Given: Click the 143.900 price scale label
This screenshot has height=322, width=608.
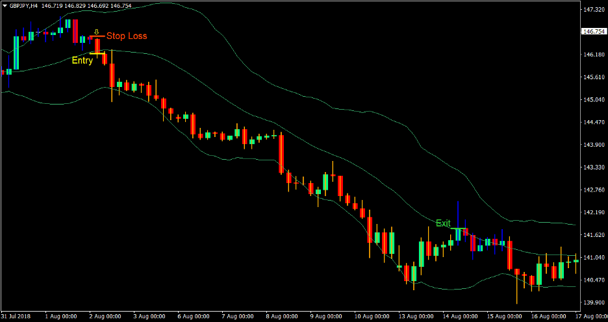Looking at the screenshot, I should coord(593,145).
